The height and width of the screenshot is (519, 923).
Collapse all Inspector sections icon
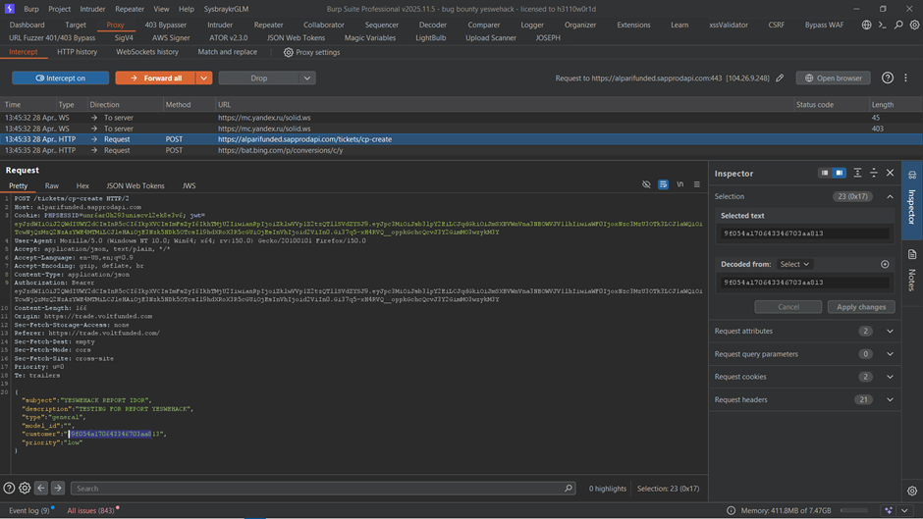tap(874, 173)
